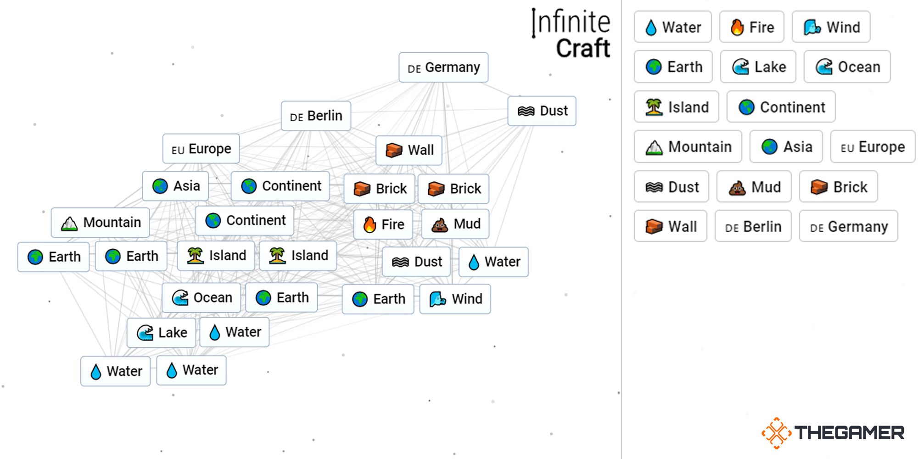
Task: Click the Mud emoji icon in the sidebar
Action: click(737, 187)
